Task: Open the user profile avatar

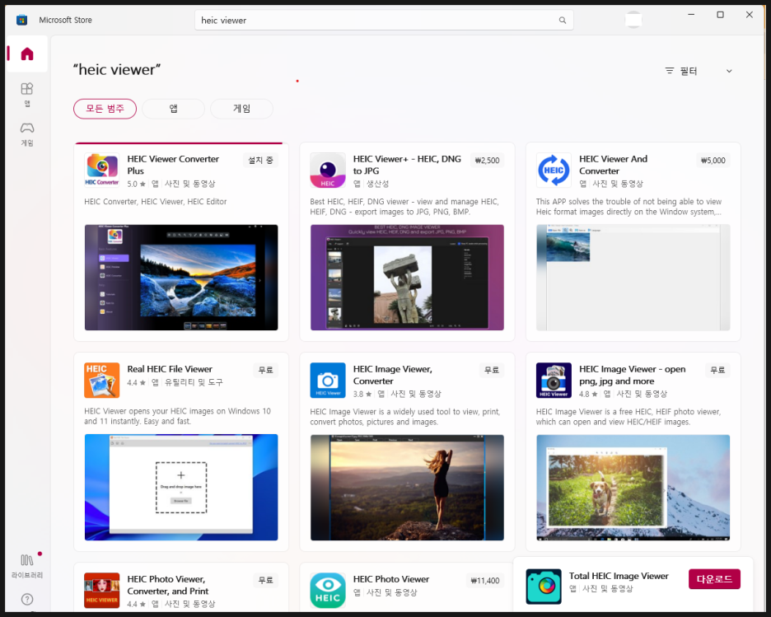Action: 633,20
